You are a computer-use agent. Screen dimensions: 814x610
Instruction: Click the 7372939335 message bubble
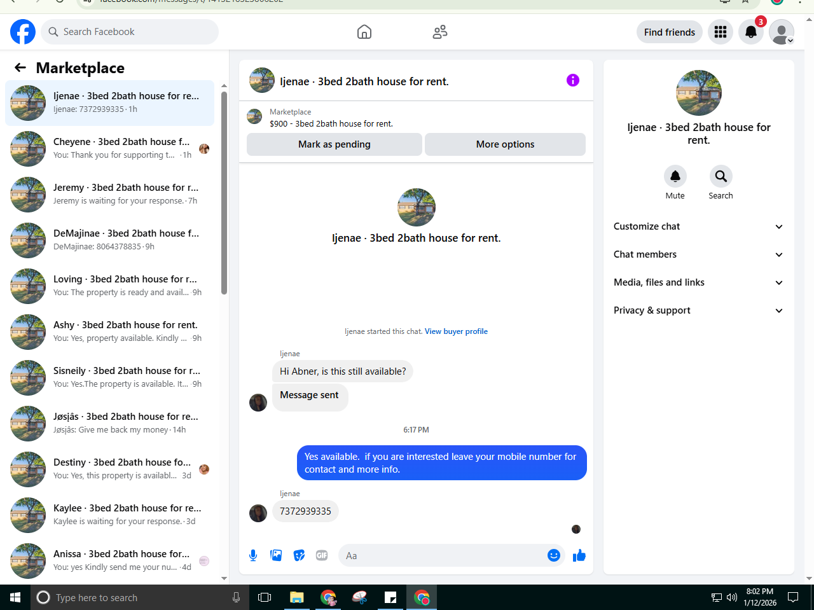click(x=305, y=511)
